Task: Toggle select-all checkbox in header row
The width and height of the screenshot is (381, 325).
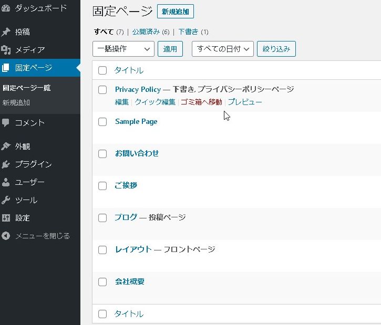Action: pyautogui.click(x=102, y=70)
